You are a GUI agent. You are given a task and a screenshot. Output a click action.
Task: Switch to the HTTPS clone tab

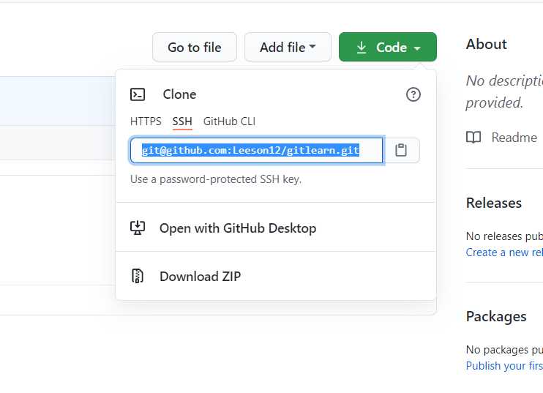tap(146, 121)
